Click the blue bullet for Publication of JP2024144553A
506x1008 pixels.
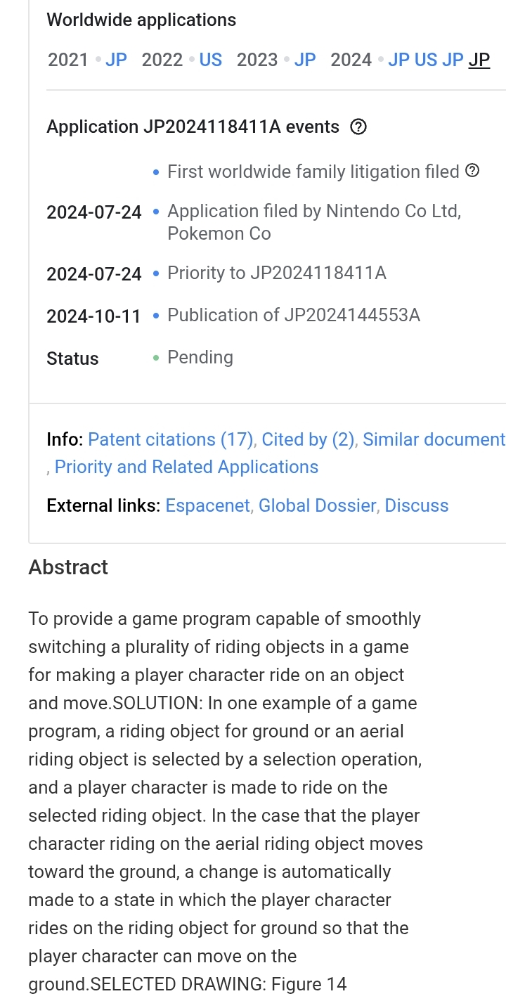pos(156,316)
